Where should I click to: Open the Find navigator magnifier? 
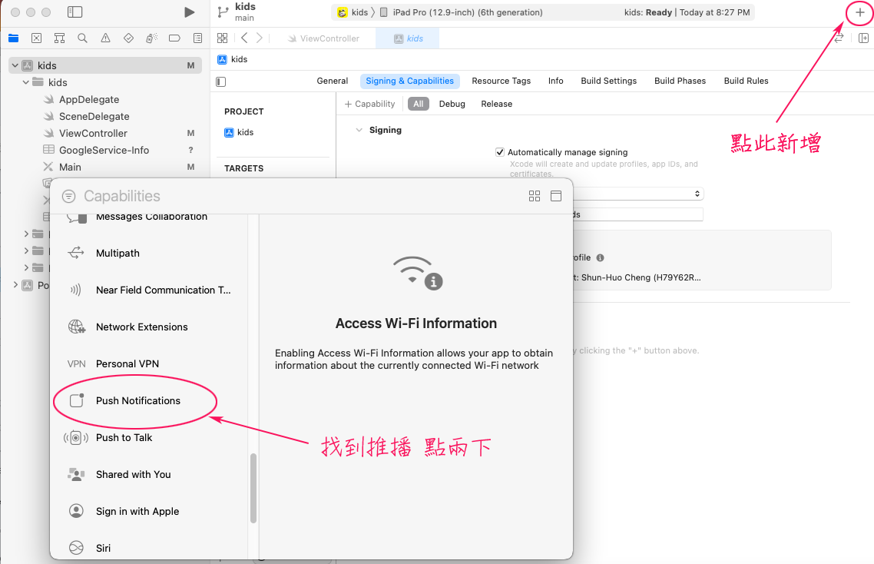(x=82, y=38)
